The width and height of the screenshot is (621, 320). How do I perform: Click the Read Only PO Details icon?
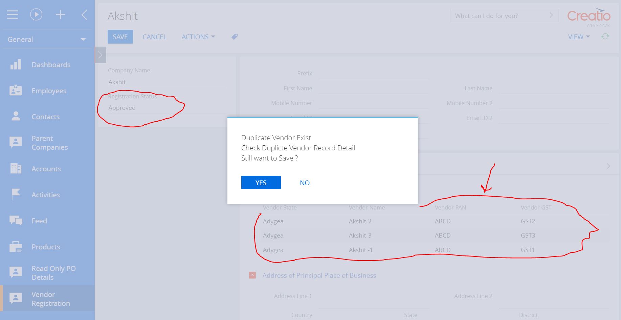[x=16, y=272]
